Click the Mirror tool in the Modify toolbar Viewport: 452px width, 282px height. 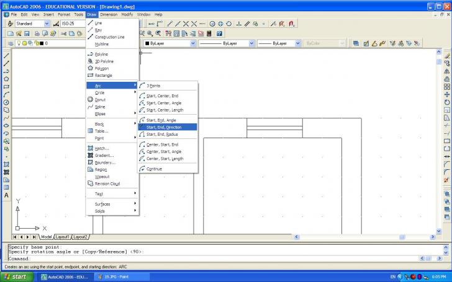click(x=447, y=71)
